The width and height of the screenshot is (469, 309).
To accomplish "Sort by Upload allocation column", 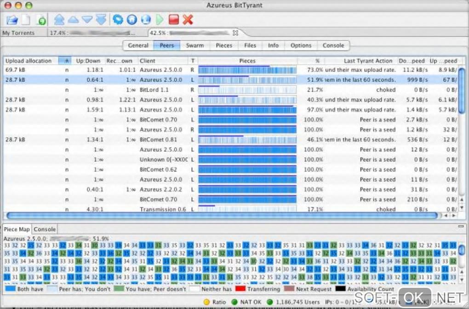I will click(31, 61).
